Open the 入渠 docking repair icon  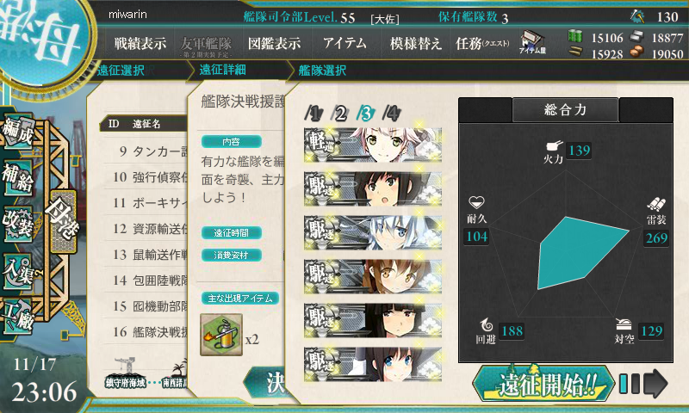coord(17,273)
